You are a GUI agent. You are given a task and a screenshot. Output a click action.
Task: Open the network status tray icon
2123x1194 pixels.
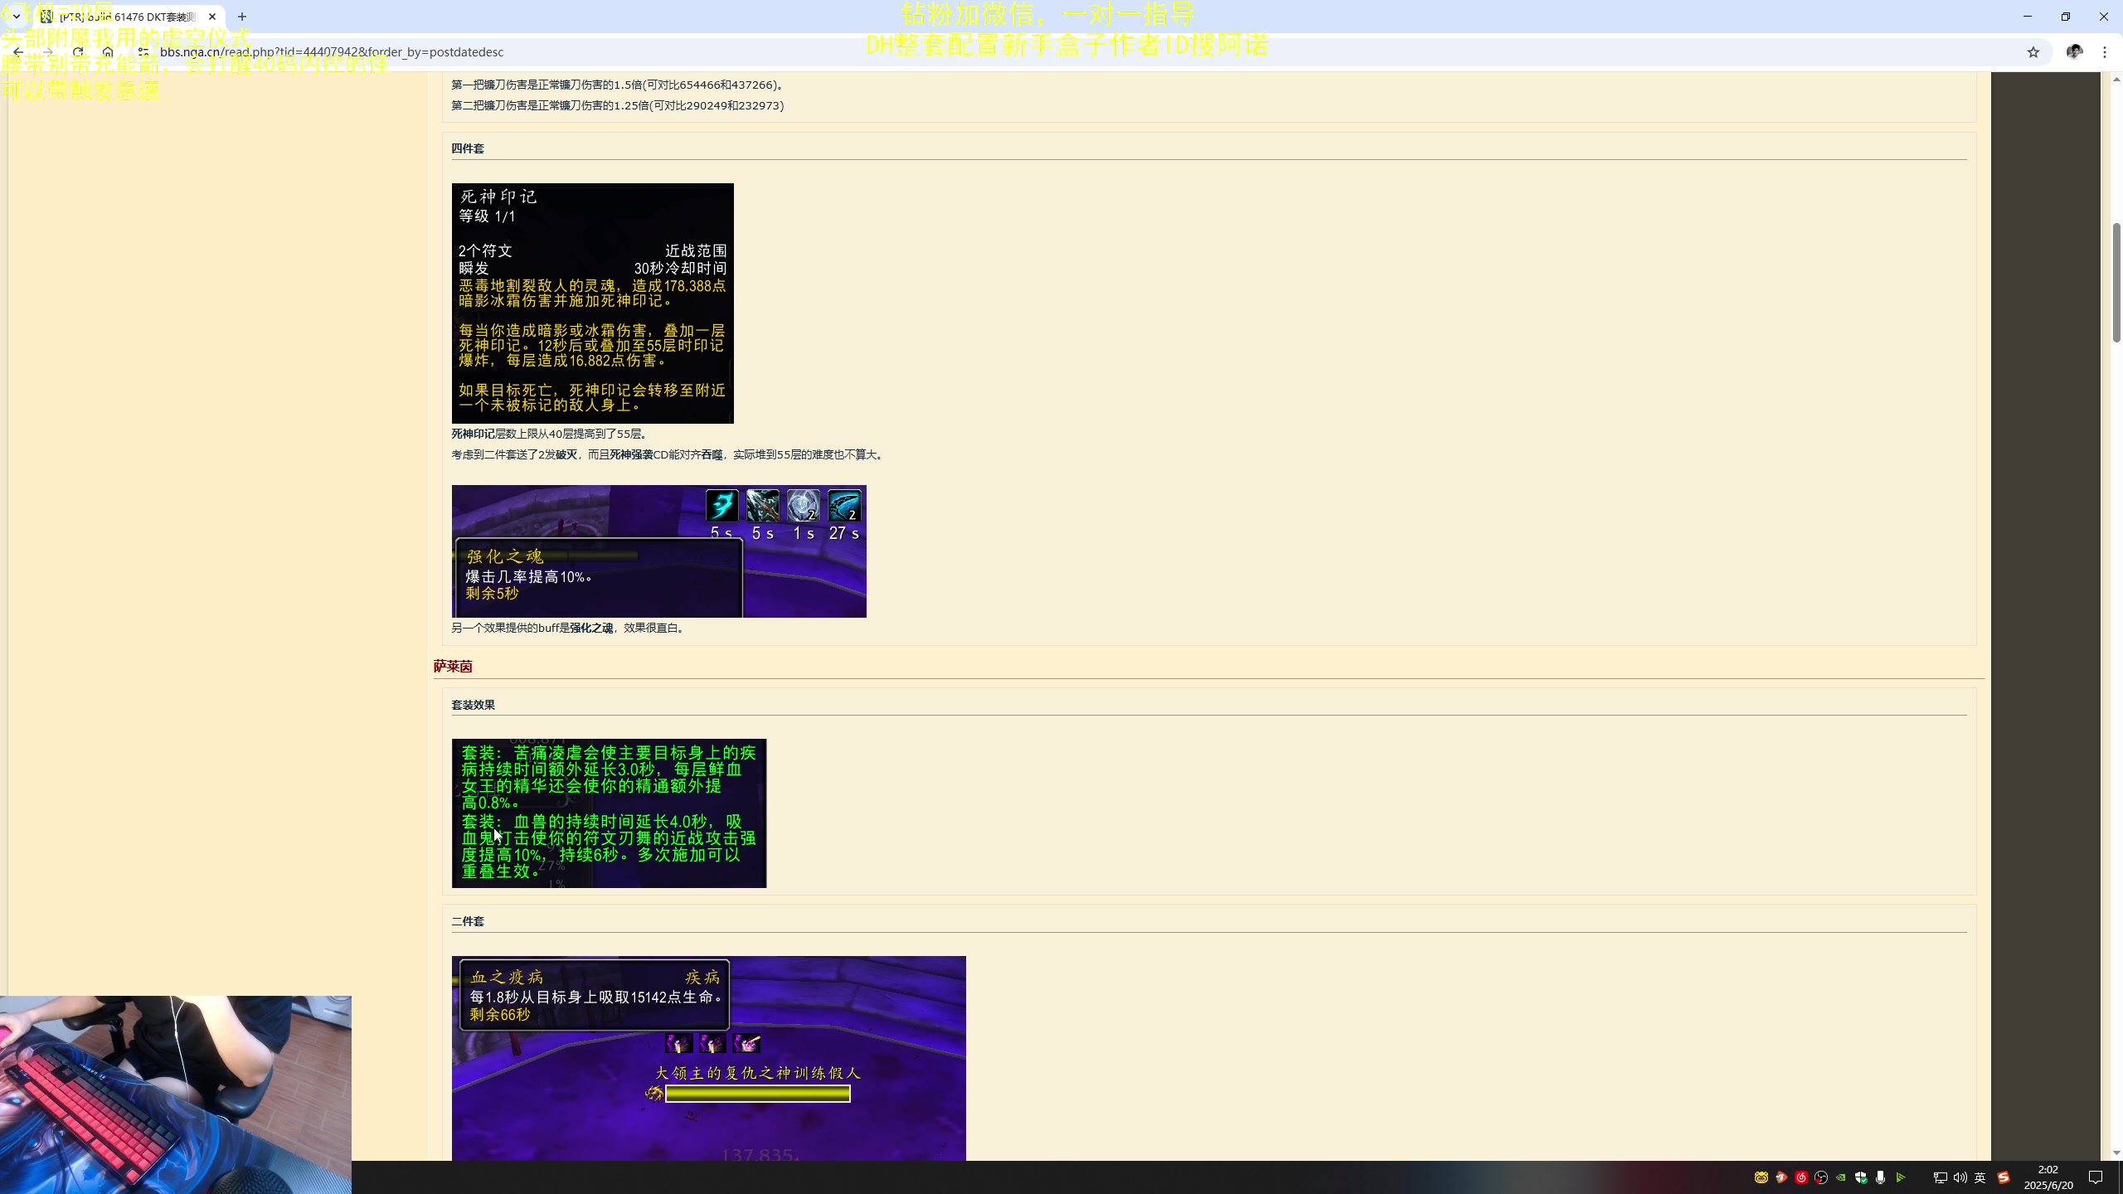coord(1940,1177)
